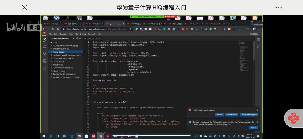Close the grover_mpi.py editor tab
This screenshot has height=139, width=303.
point(99,38)
